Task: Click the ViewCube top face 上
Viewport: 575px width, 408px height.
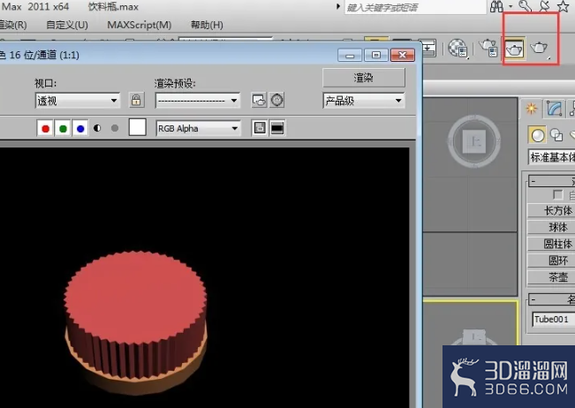Action: click(474, 141)
